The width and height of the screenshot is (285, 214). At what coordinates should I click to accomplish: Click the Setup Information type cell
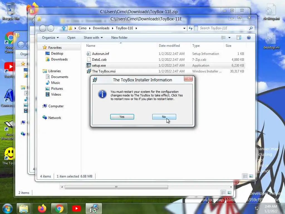(206, 54)
